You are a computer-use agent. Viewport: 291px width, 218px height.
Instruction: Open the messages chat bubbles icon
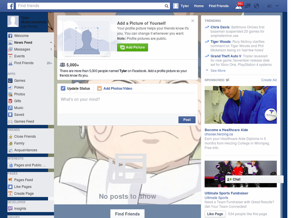point(248,6)
